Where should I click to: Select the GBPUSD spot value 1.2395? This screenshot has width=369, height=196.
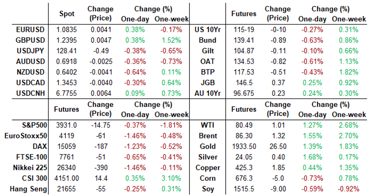pyautogui.click(x=67, y=40)
